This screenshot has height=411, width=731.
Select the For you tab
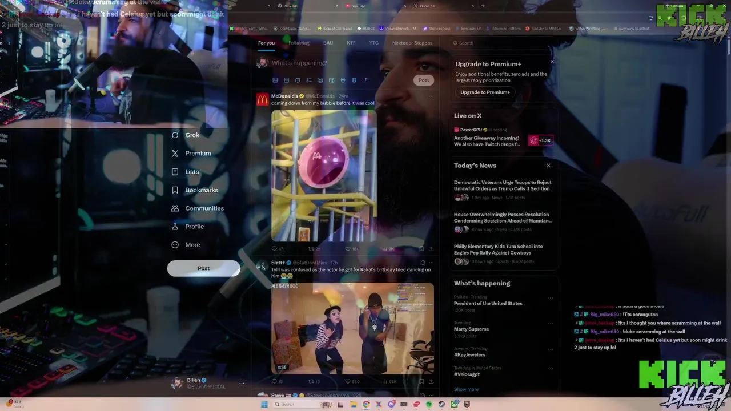coord(266,43)
